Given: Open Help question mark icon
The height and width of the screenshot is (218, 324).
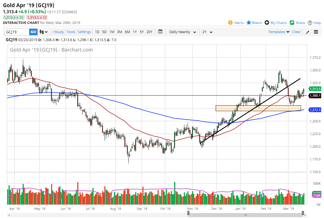Looking at the screenshot, I should (310, 23).
